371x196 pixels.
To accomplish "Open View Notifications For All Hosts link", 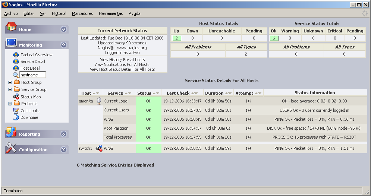I will click(x=122, y=64).
